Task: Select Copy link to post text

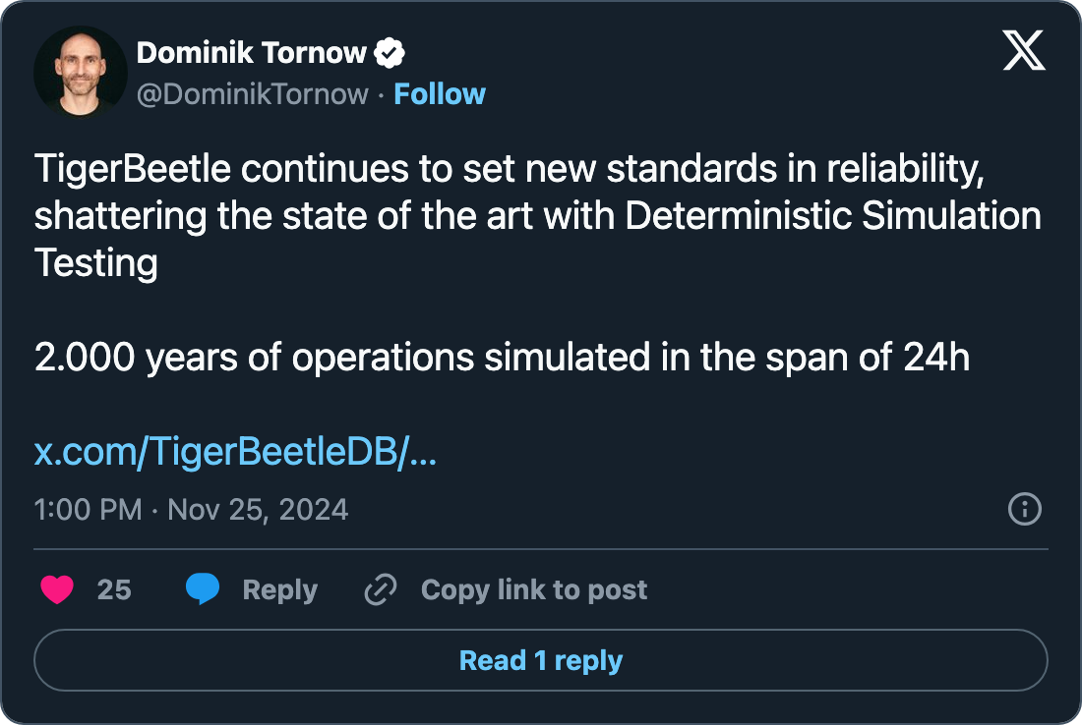Action: 534,589
